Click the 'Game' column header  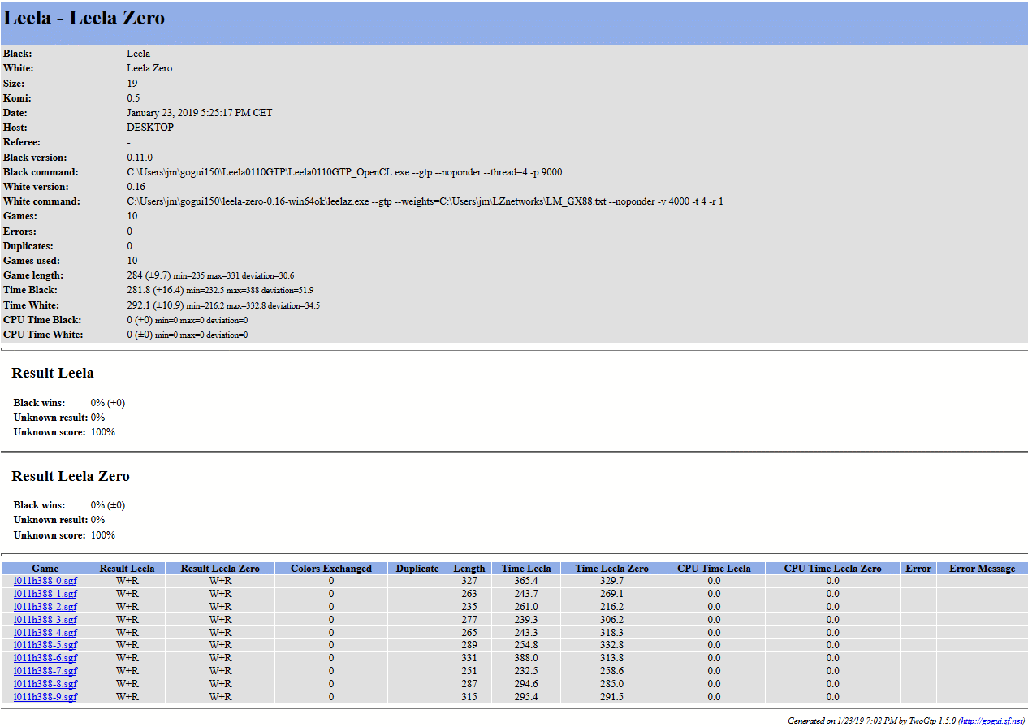[45, 569]
